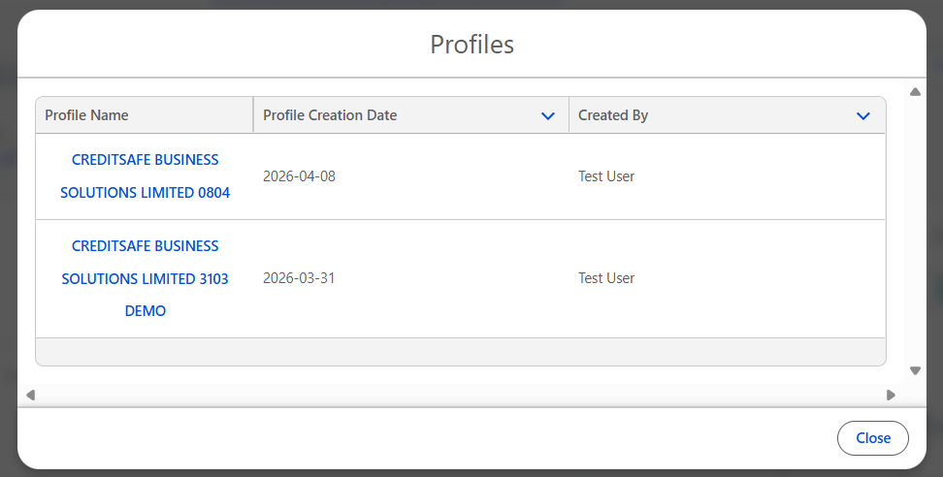
Task: Click Test User in the 3103 DEMO row
Action: 606,278
